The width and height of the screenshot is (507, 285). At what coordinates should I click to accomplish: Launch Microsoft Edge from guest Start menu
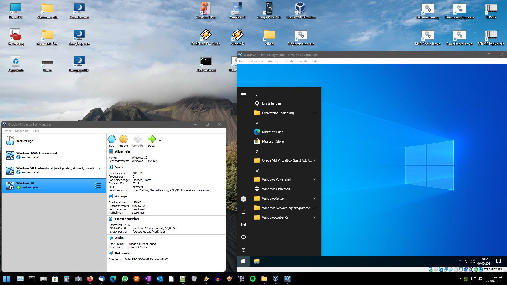(273, 132)
